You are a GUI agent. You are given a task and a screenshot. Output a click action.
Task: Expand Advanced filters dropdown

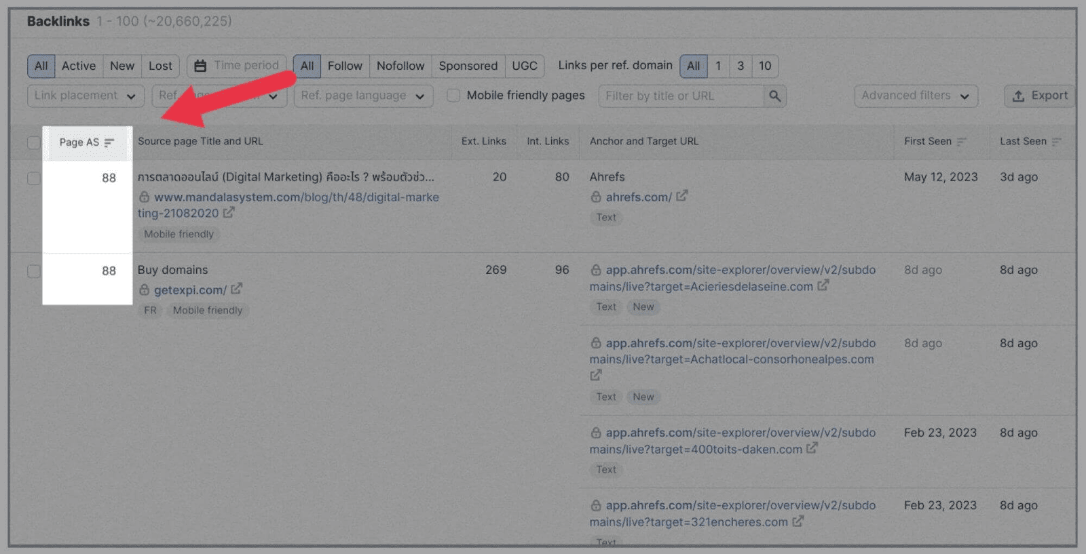[x=915, y=96]
